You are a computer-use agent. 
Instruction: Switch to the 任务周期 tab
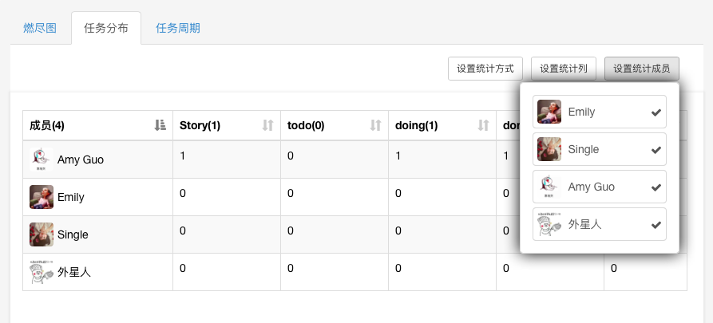tap(178, 28)
